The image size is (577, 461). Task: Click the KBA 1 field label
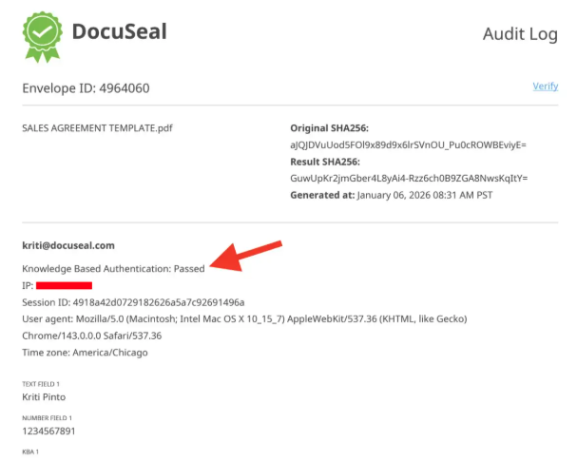pyautogui.click(x=30, y=451)
